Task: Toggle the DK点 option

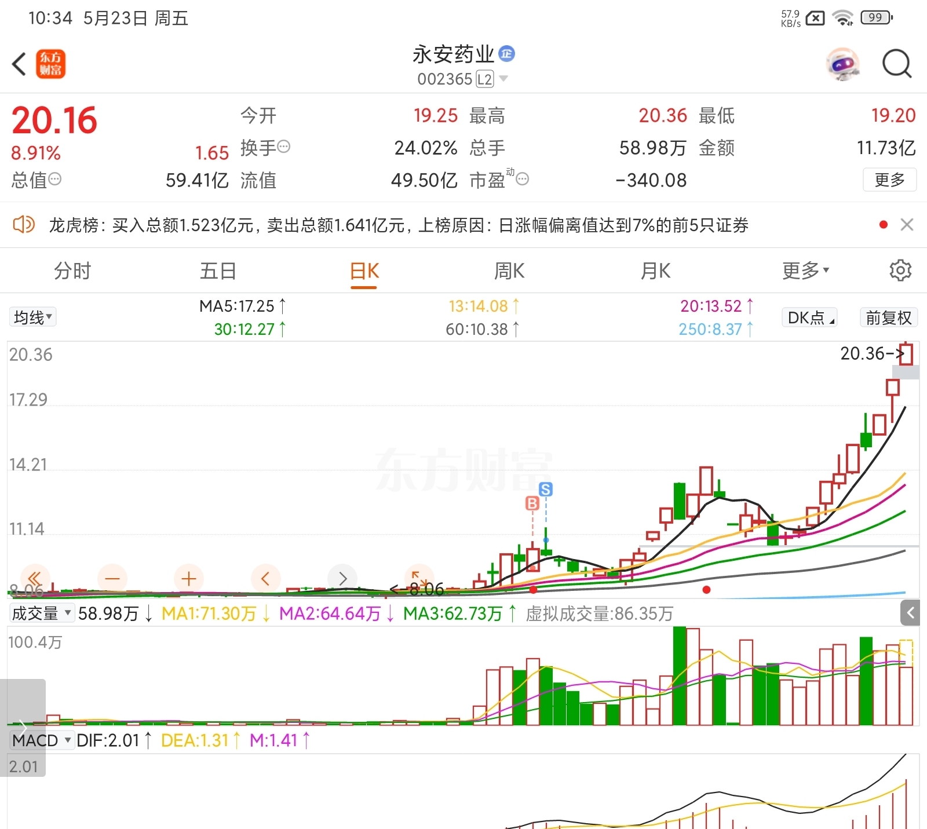Action: 809,317
